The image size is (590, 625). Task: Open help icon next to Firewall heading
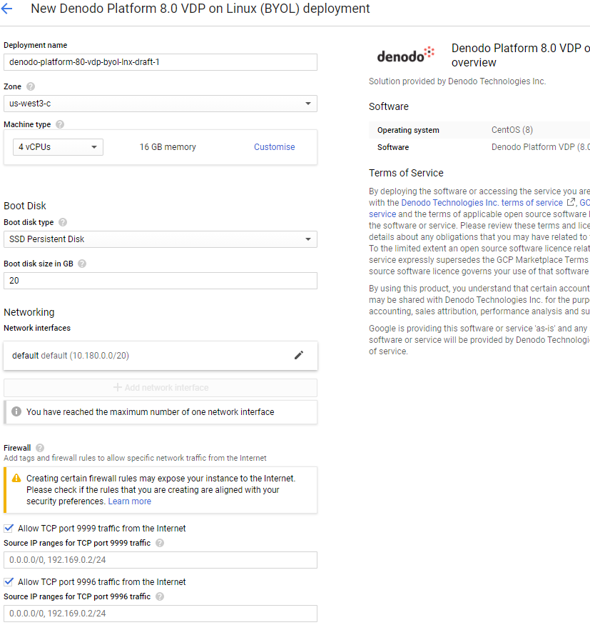tap(40, 448)
